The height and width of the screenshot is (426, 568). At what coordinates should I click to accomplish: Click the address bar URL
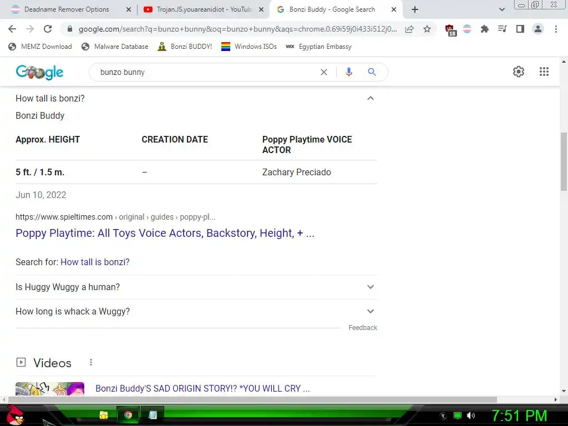click(x=237, y=29)
